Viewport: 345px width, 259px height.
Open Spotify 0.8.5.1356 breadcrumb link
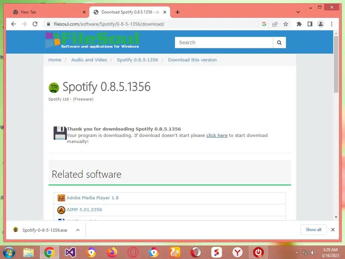(x=137, y=60)
